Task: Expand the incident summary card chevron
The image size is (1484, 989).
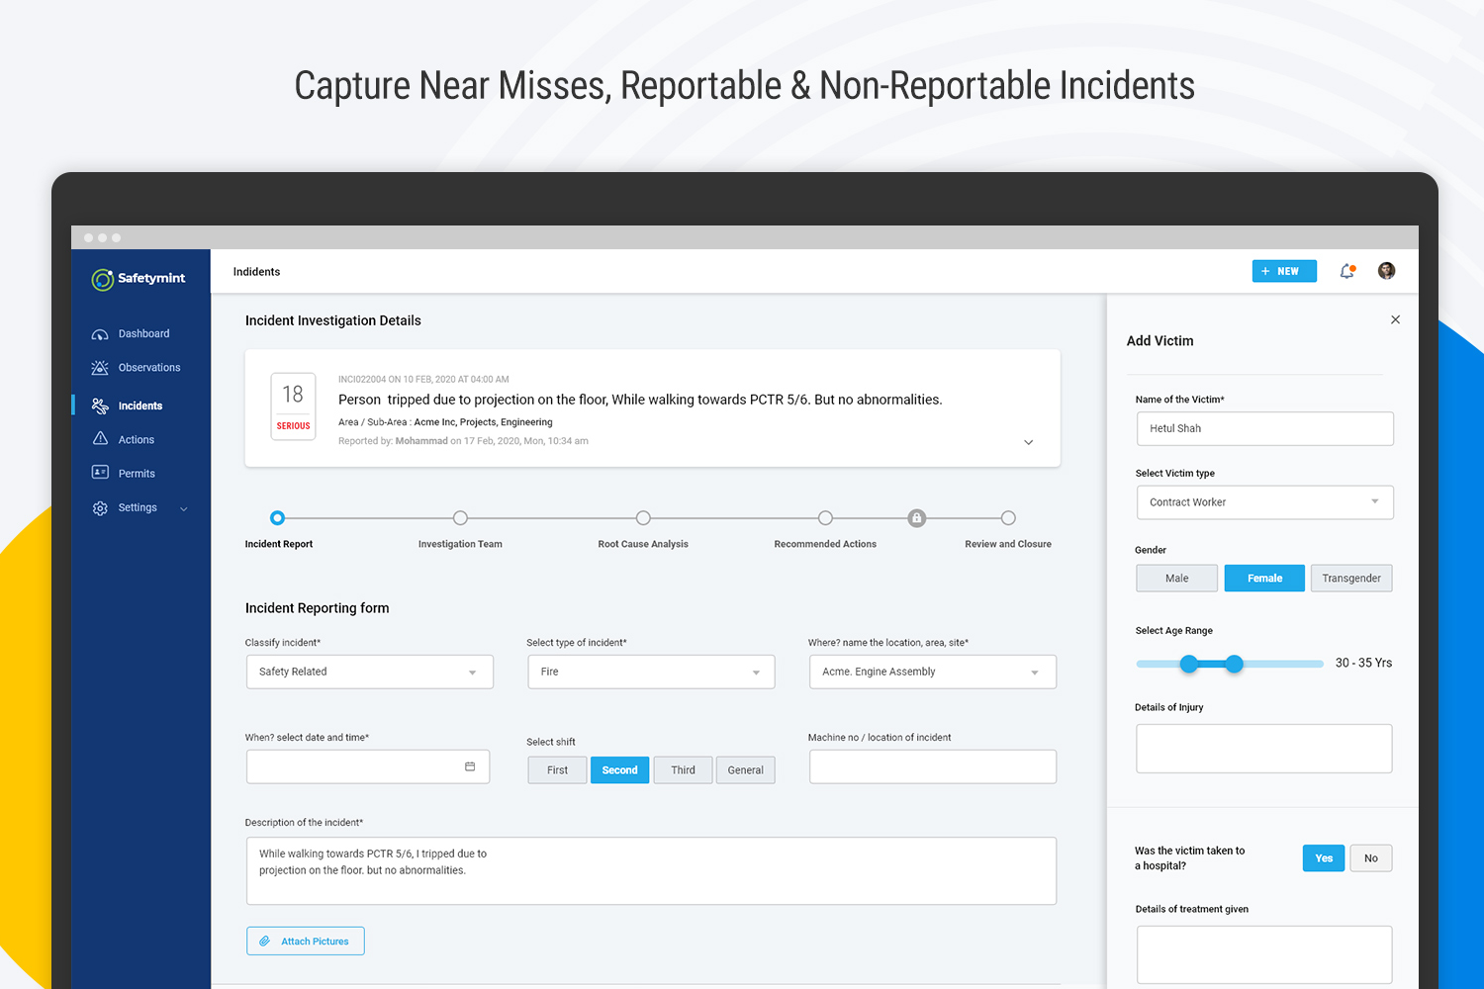Action: (1029, 442)
